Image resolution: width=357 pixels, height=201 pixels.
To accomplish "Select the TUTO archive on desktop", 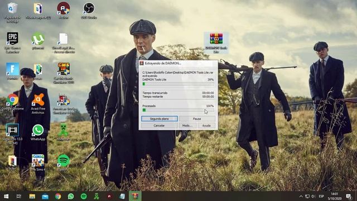I will 12,162.
